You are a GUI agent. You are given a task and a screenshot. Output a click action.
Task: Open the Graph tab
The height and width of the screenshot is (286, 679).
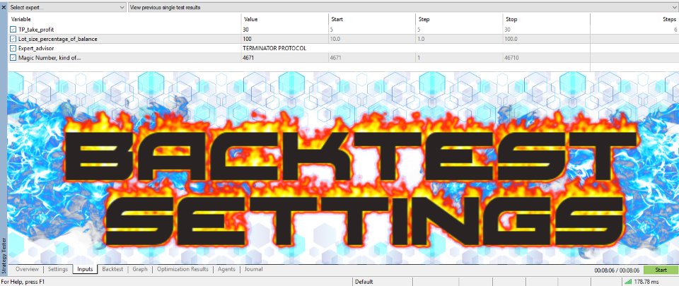coord(140,269)
